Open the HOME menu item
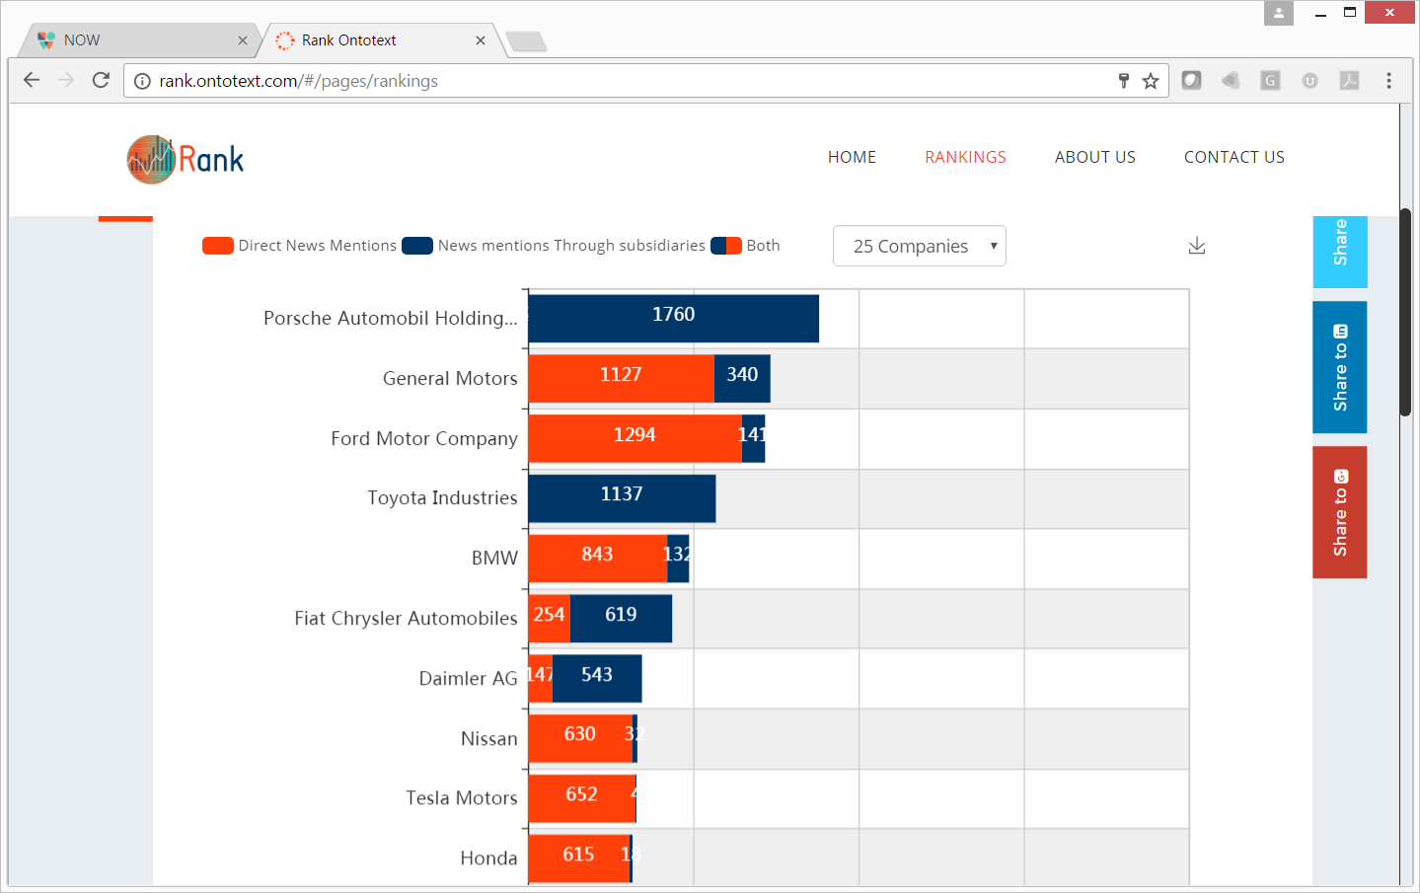The width and height of the screenshot is (1420, 893). coord(852,157)
